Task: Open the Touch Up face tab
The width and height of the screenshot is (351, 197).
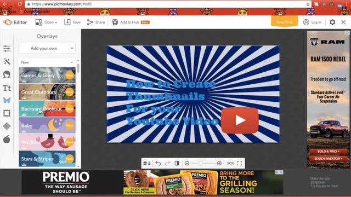Action: point(7,74)
